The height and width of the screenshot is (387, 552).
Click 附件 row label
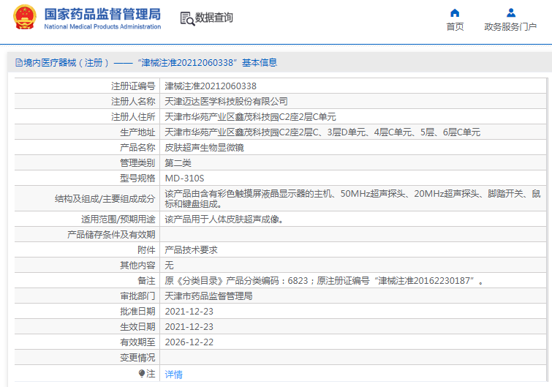pyautogui.click(x=146, y=250)
